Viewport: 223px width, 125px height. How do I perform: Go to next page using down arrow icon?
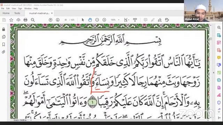tap(57, 20)
